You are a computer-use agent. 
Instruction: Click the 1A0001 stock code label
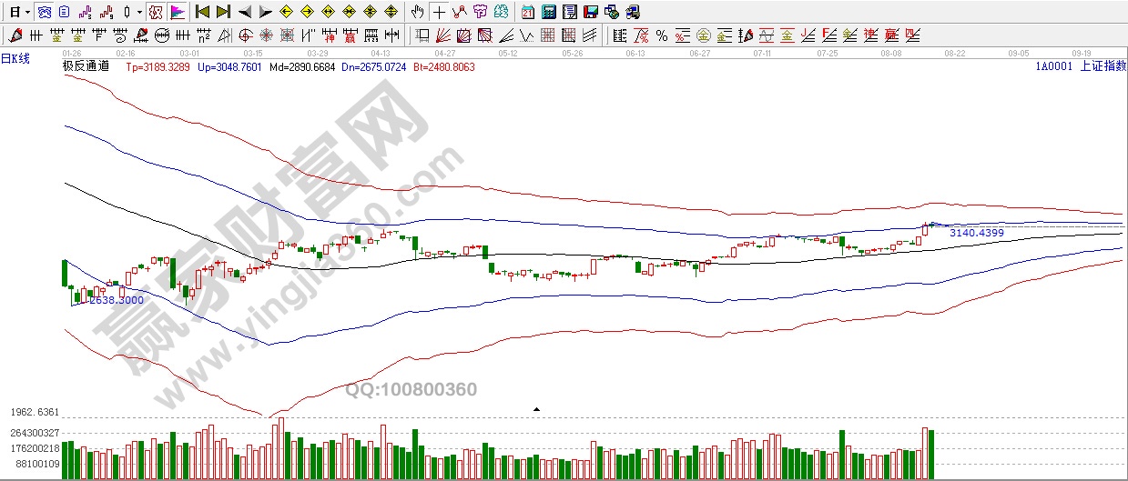coord(1052,66)
